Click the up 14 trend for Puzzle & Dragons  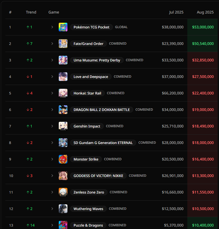[31, 225]
